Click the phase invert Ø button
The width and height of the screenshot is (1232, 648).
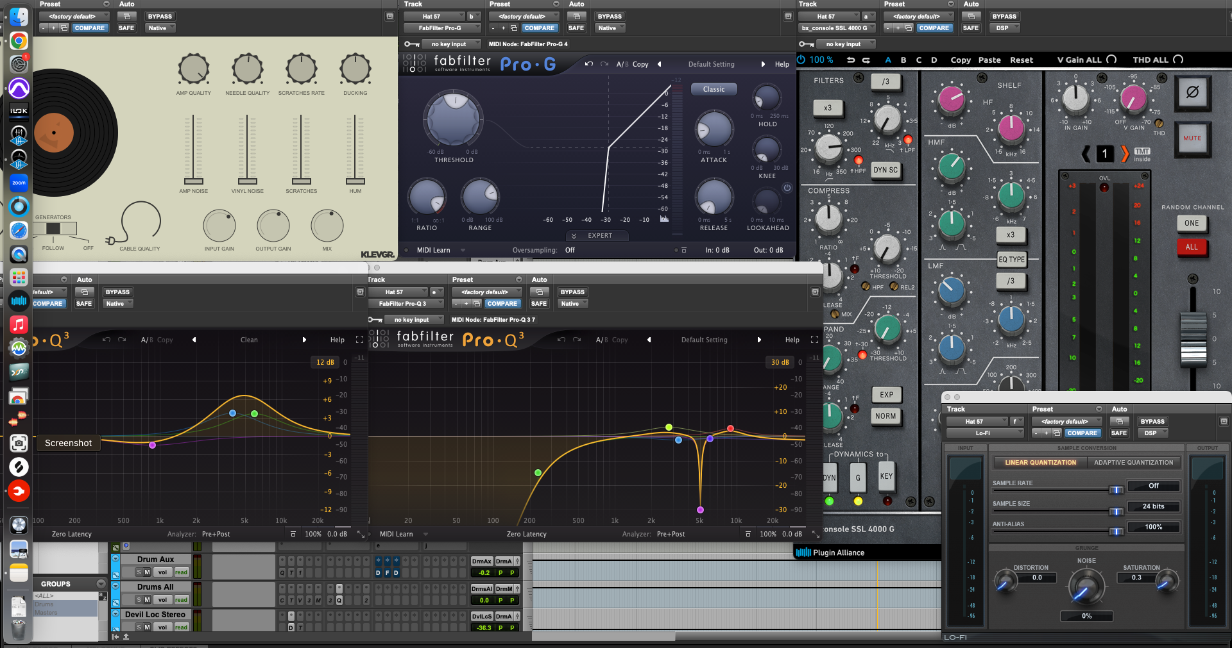coord(1192,92)
